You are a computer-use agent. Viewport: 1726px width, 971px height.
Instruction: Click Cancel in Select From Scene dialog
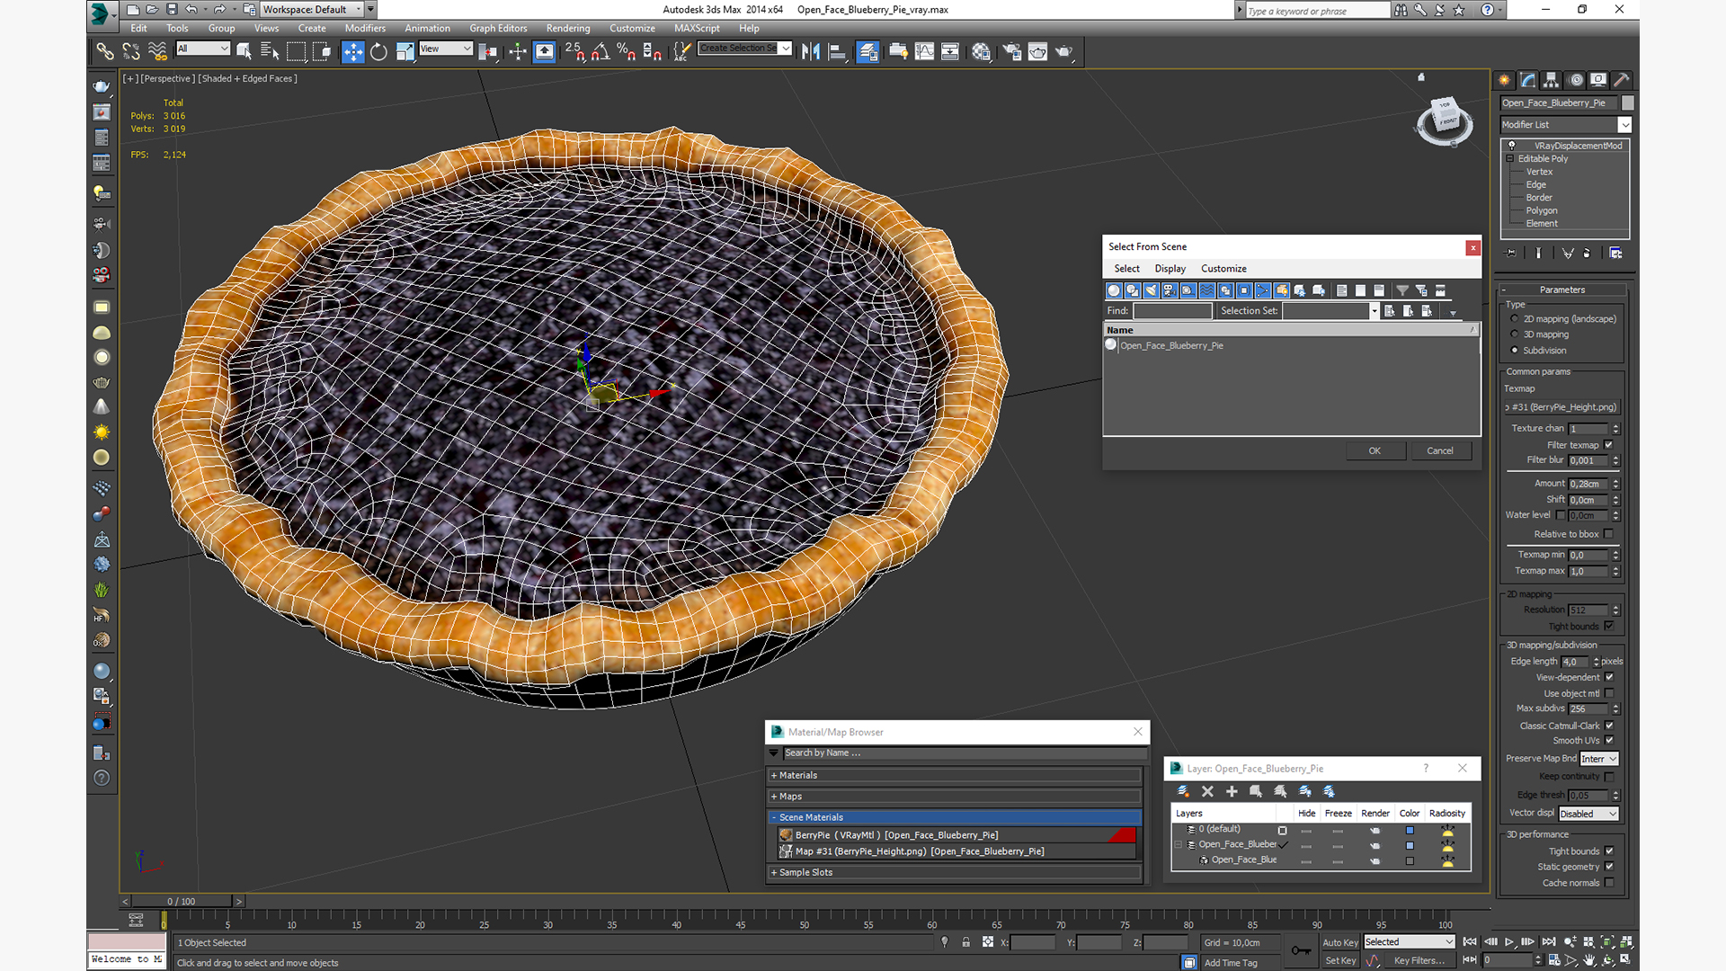click(x=1440, y=450)
